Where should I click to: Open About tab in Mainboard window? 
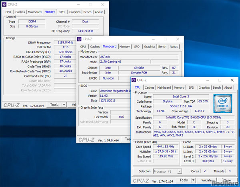174,47
